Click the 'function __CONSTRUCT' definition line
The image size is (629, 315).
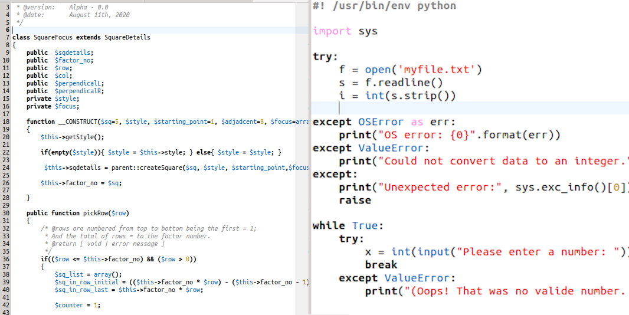coord(167,122)
